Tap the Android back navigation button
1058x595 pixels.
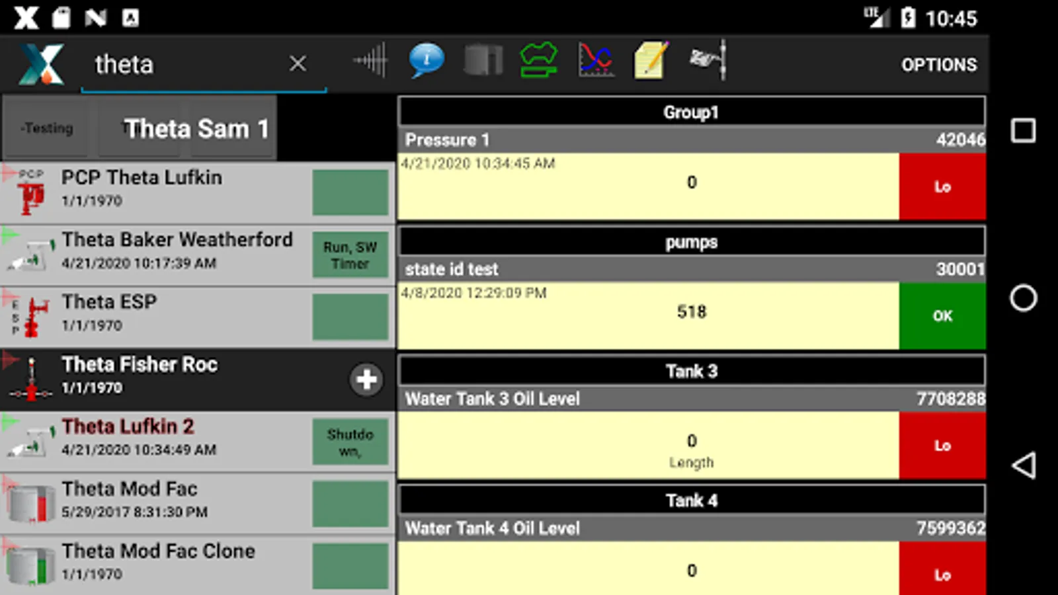[1024, 465]
